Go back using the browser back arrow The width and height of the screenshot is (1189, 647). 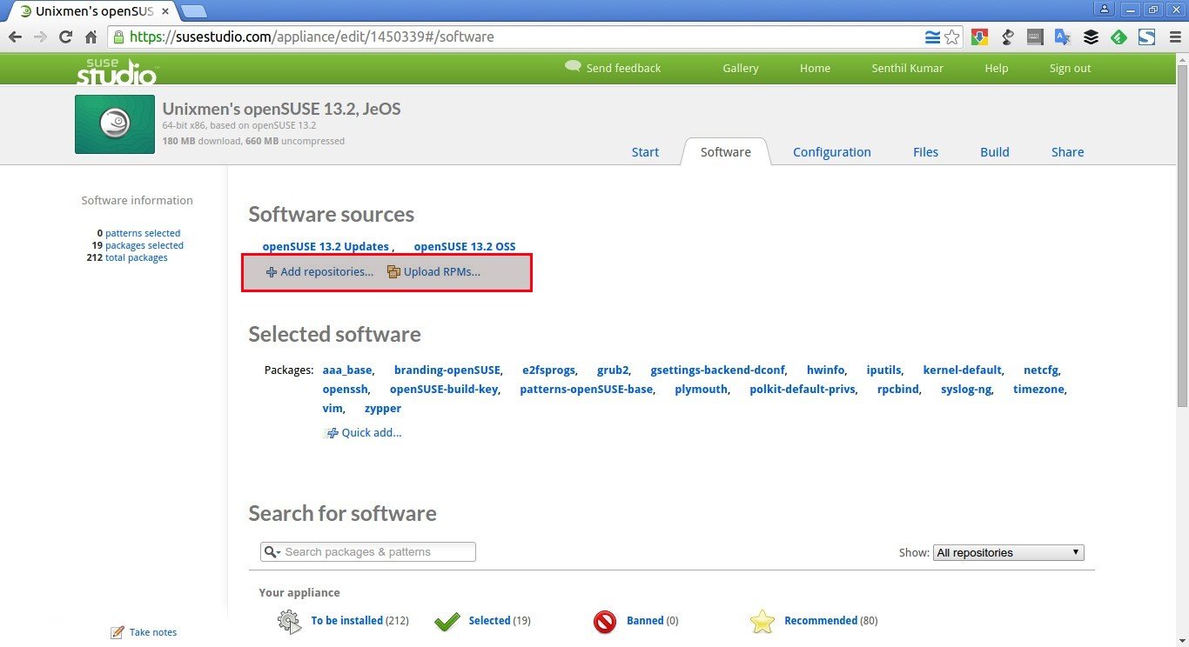click(15, 37)
